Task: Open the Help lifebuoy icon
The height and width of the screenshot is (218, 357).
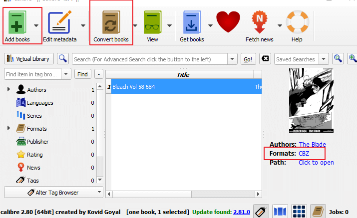Action: pos(298,22)
